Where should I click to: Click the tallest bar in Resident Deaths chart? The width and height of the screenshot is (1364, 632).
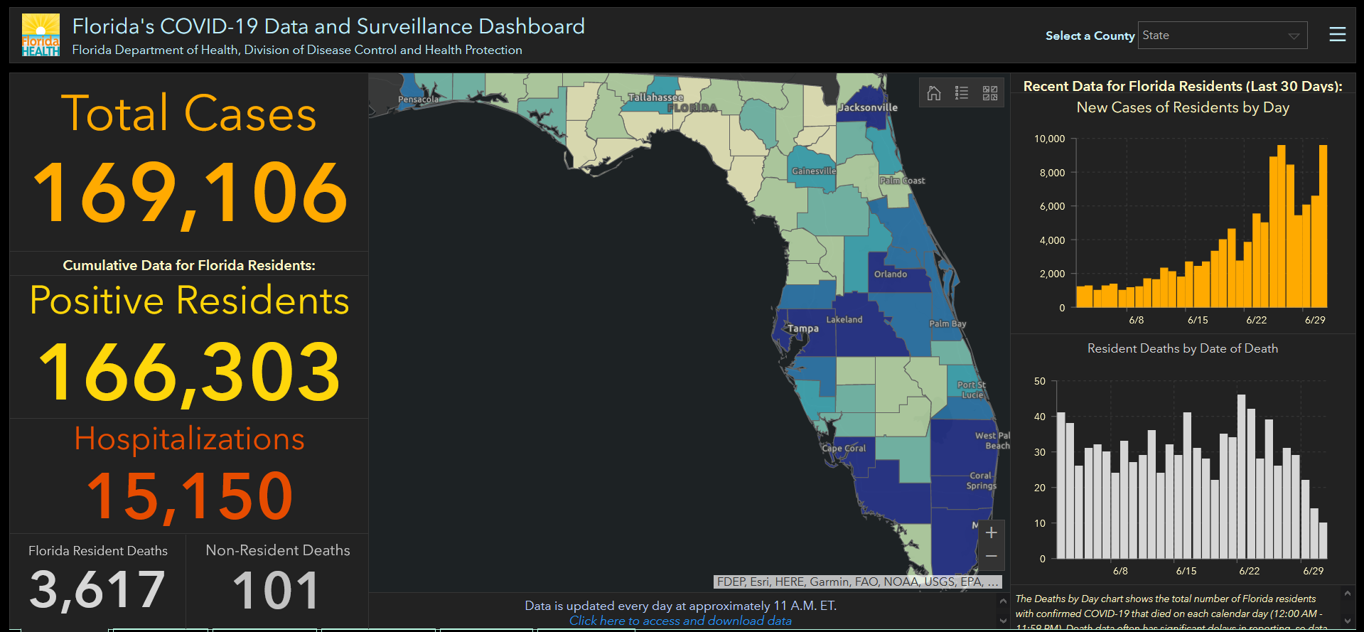coord(1241,476)
